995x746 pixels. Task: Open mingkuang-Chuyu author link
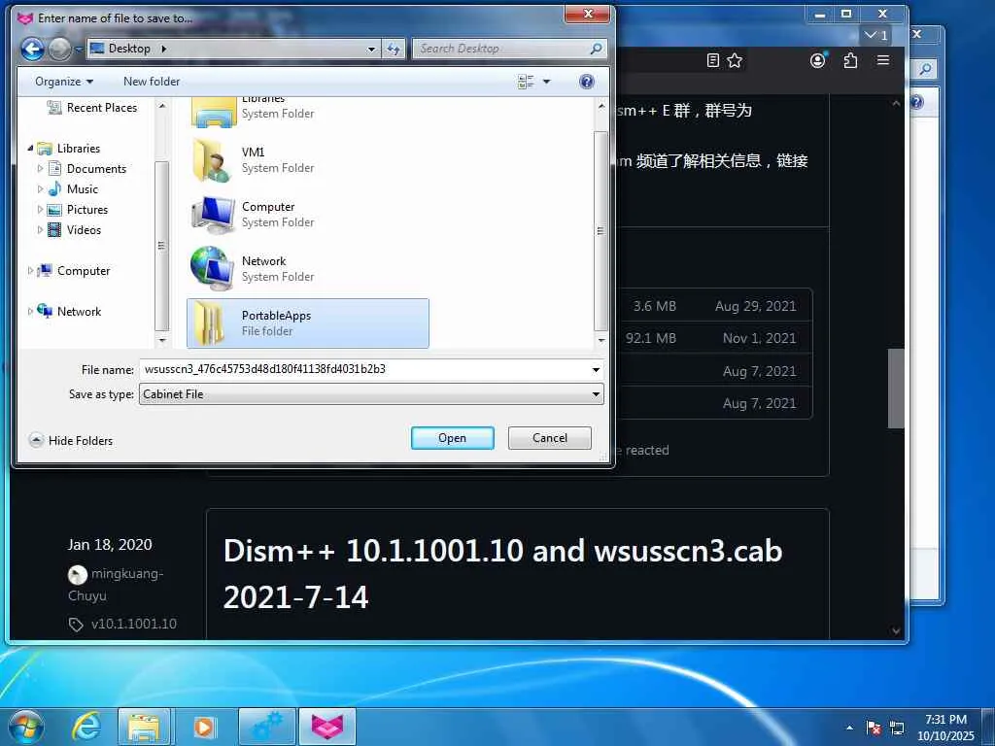click(x=116, y=584)
